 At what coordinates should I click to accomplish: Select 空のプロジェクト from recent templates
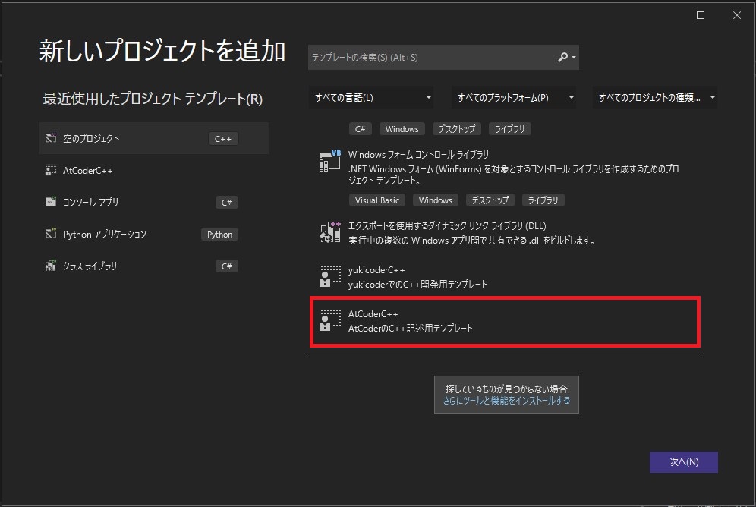(x=154, y=138)
